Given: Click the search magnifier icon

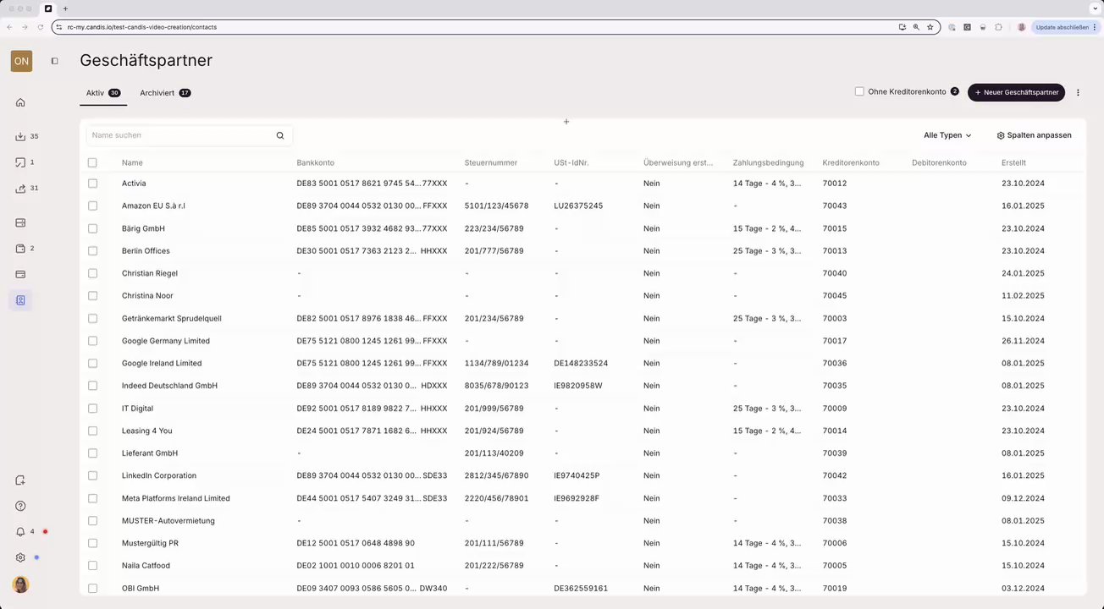Looking at the screenshot, I should [x=280, y=135].
